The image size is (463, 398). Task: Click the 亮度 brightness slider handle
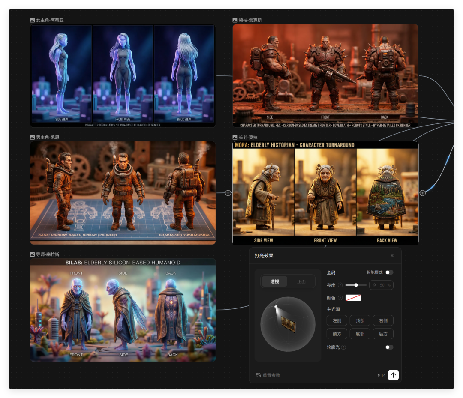(x=356, y=285)
